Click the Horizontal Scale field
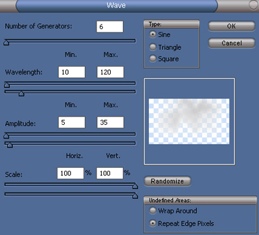 tap(71, 173)
